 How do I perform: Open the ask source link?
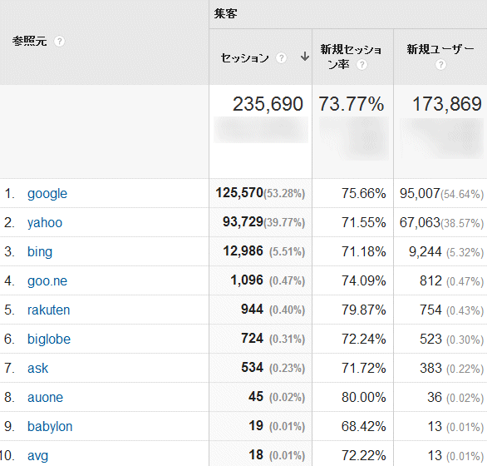click(x=38, y=369)
